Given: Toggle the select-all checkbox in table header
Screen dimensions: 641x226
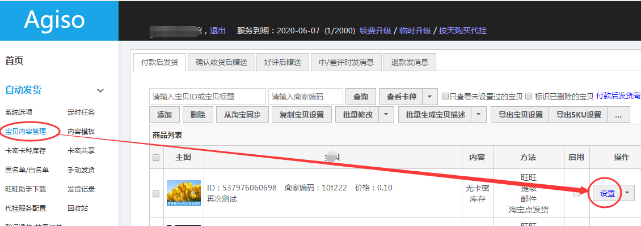Looking at the screenshot, I should (x=156, y=158).
